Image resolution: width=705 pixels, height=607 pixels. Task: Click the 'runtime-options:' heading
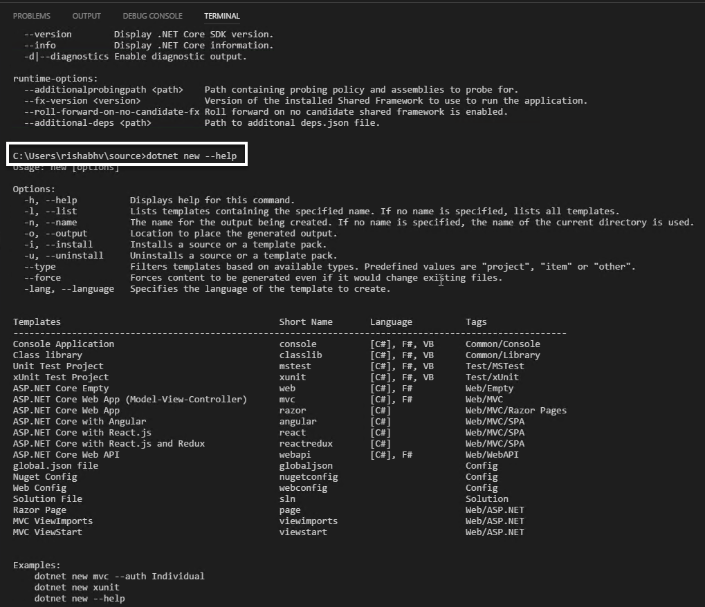pyautogui.click(x=56, y=79)
